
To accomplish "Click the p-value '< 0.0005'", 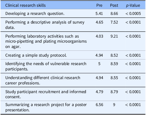I will click(133, 13).
